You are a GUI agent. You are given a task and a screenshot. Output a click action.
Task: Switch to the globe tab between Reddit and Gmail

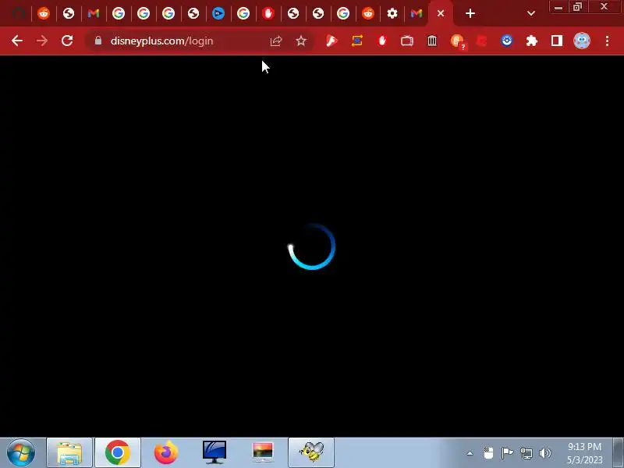69,13
